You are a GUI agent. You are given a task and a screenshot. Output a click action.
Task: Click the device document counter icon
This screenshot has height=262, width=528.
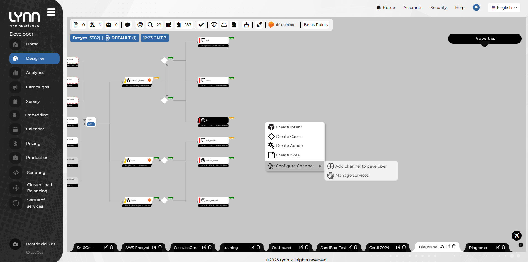[76, 25]
